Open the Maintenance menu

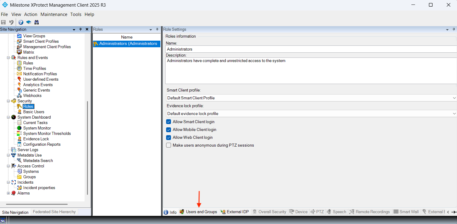(x=54, y=14)
